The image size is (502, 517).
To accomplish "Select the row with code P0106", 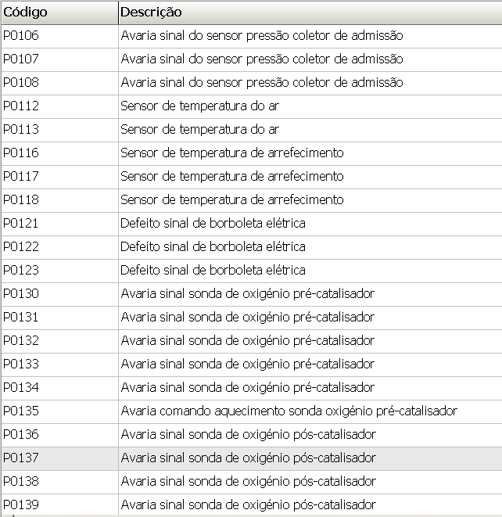I will pos(21,36).
